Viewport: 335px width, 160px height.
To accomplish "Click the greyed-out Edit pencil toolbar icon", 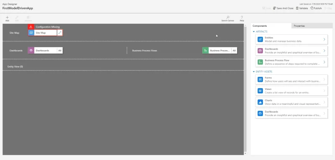I will point(17,18).
